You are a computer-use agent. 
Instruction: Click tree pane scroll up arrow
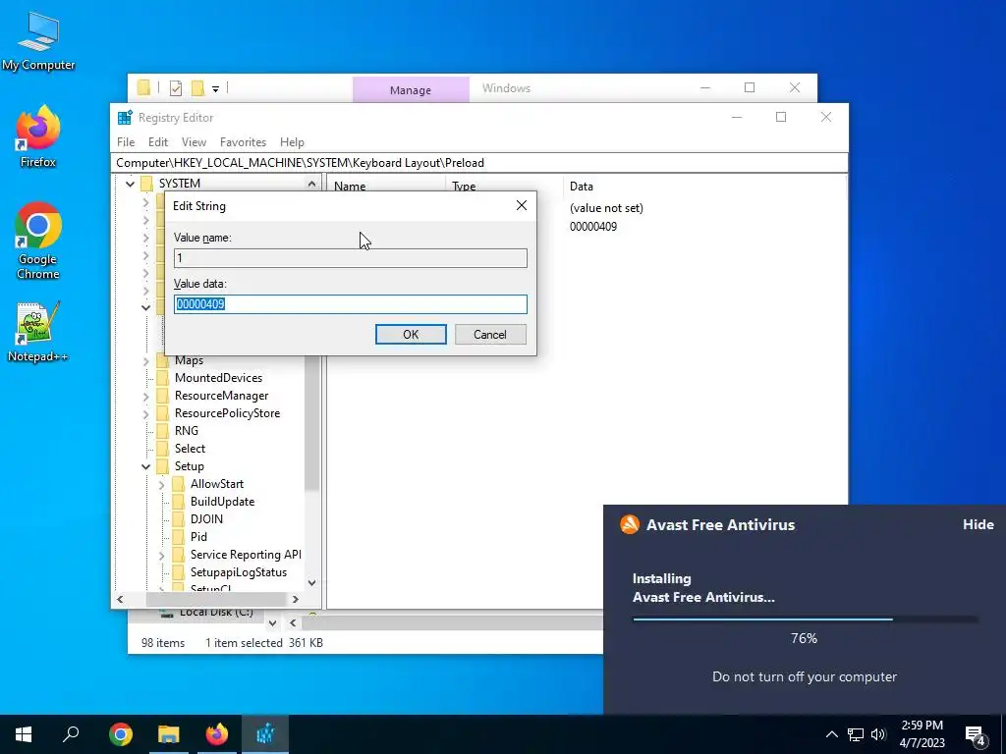(x=311, y=184)
